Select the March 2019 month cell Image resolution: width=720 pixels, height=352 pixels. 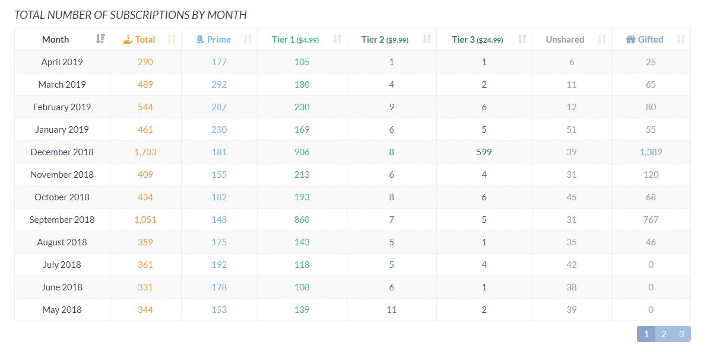(62, 84)
